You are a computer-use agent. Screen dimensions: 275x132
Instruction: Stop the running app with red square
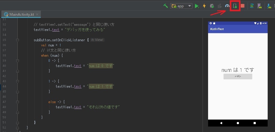[x=243, y=6]
